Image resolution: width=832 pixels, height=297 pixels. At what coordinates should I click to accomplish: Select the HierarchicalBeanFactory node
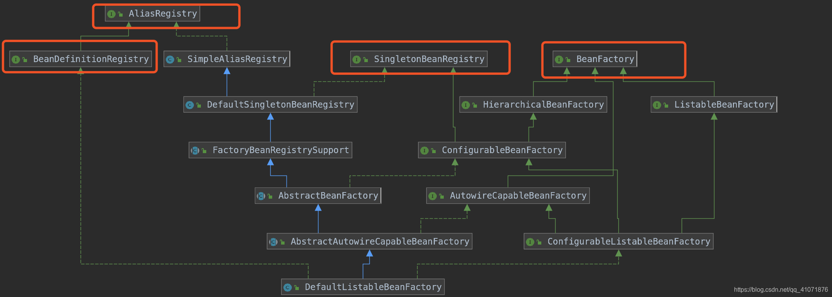[533, 105]
